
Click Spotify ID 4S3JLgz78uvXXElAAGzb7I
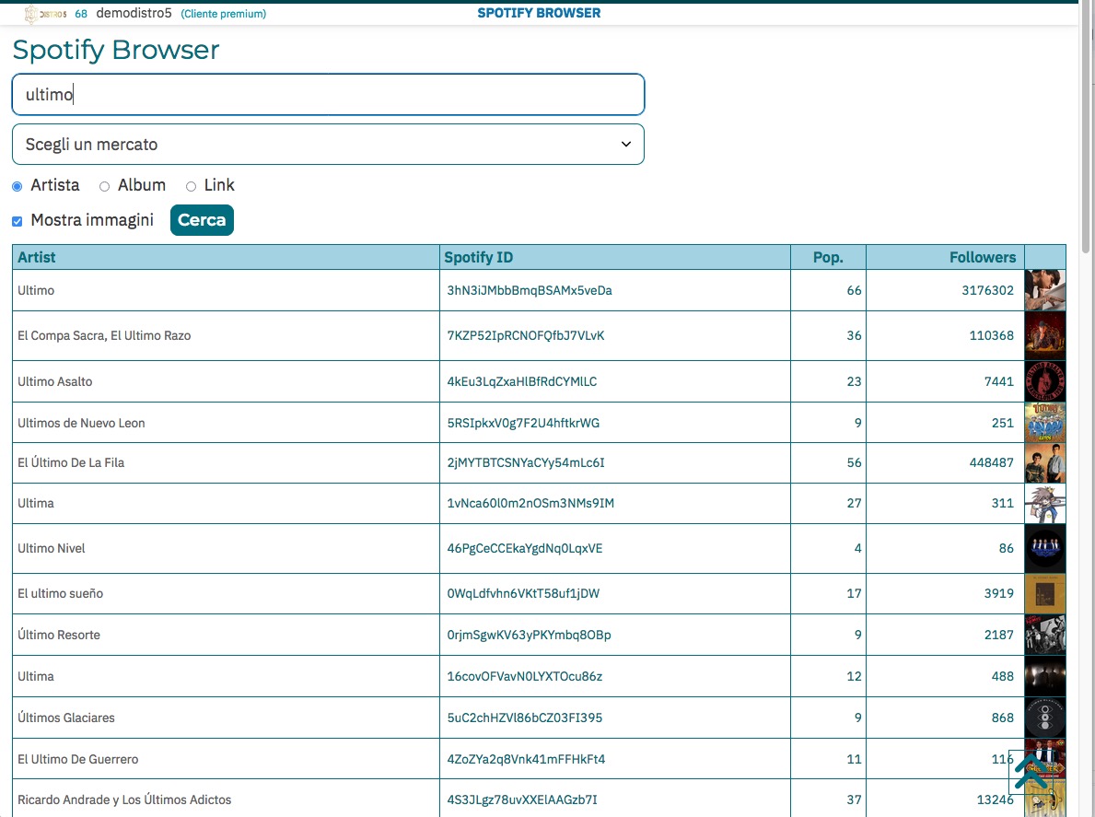(x=522, y=800)
